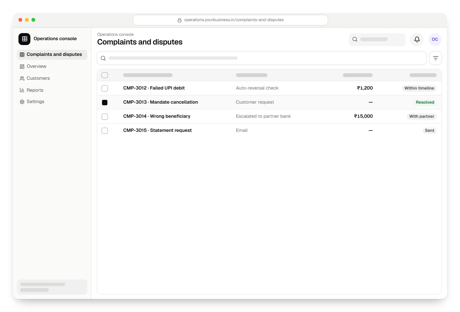Viewport: 460px width, 312px height.
Task: Click the magnifier in the table search bar
Action: click(x=103, y=58)
